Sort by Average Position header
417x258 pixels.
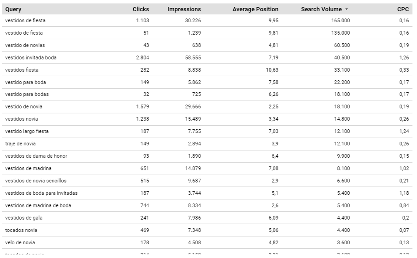click(x=255, y=9)
